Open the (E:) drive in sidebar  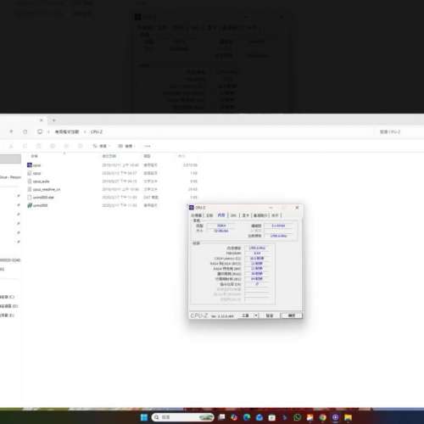(x=7, y=315)
